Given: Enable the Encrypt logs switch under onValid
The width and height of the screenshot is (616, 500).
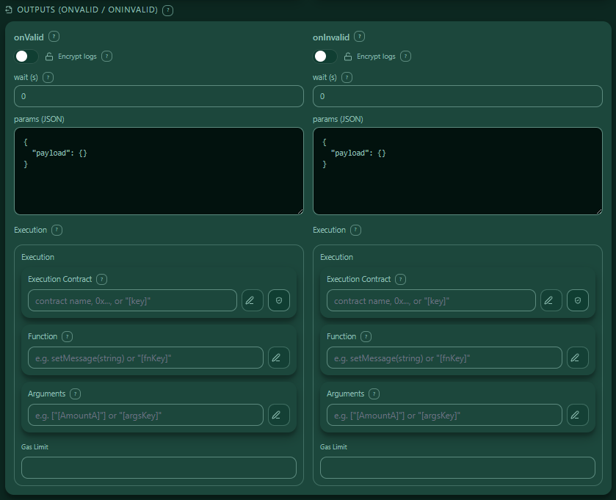Looking at the screenshot, I should click(26, 56).
